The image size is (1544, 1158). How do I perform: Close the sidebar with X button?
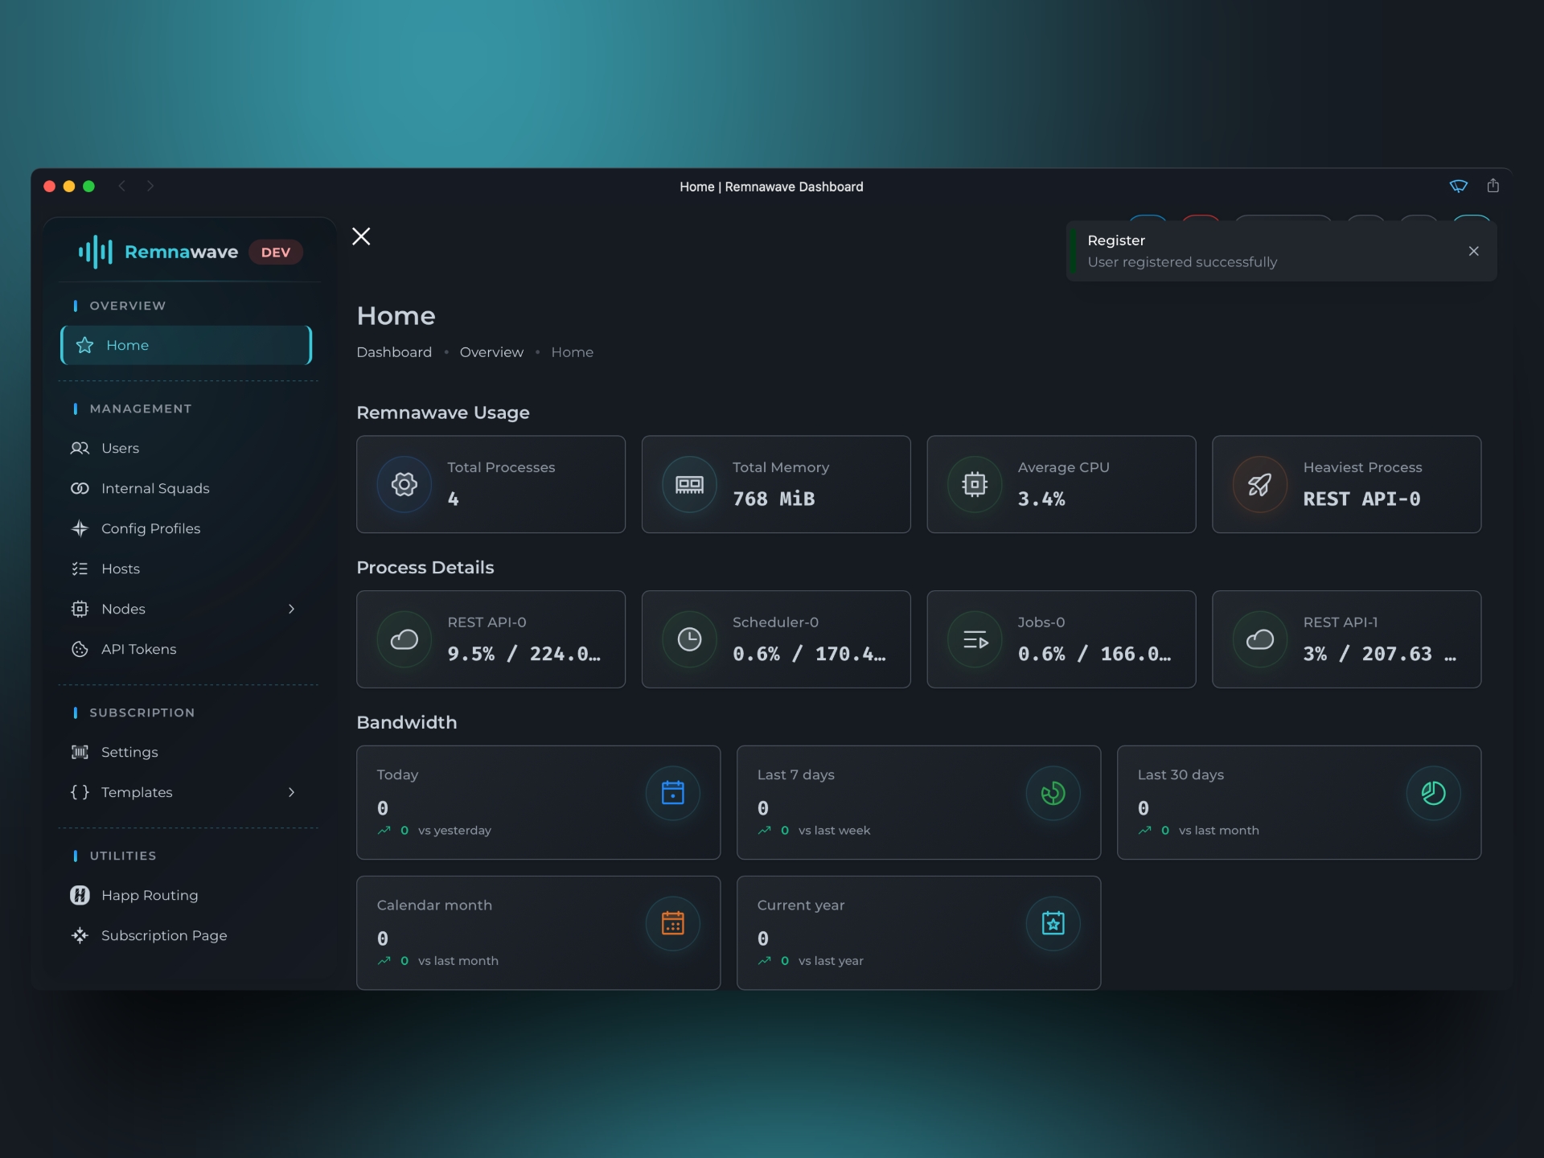(361, 236)
